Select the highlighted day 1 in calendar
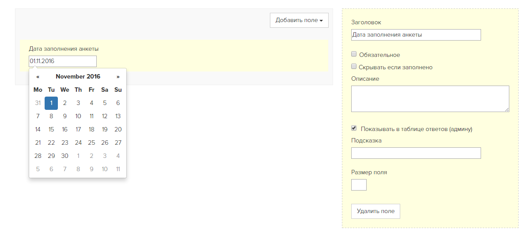The height and width of the screenshot is (236, 527). tap(51, 103)
